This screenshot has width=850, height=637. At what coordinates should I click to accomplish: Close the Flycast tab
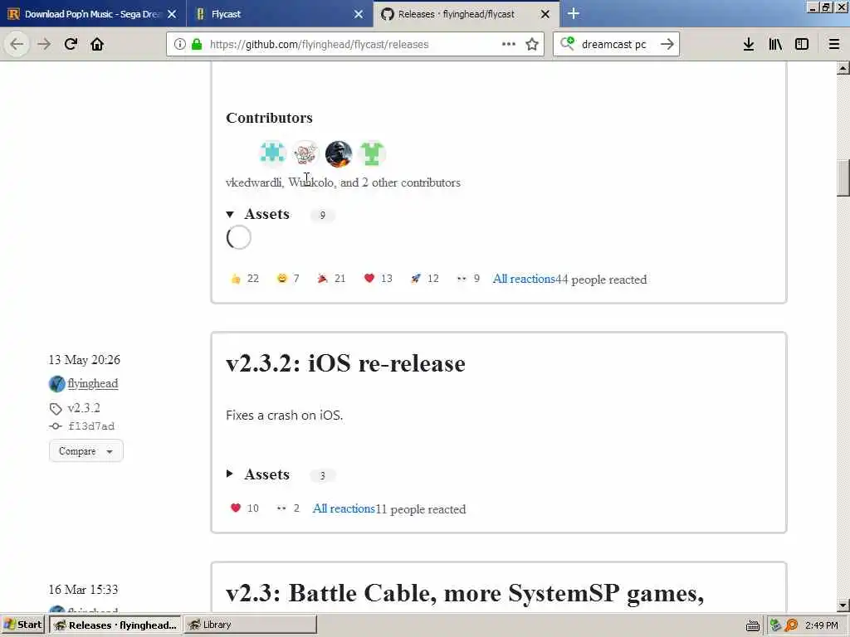tap(359, 14)
